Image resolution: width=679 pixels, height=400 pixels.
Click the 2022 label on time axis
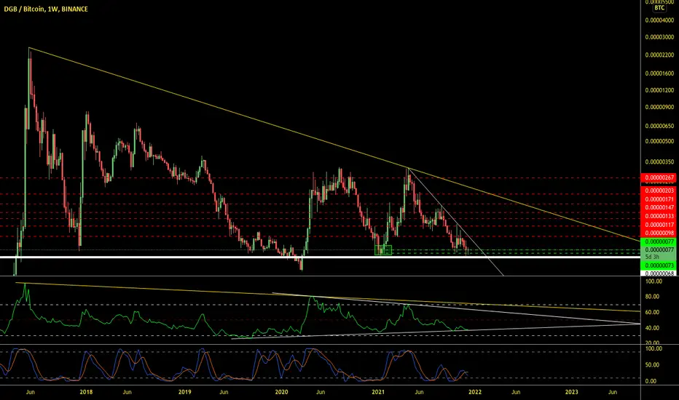pyautogui.click(x=475, y=392)
